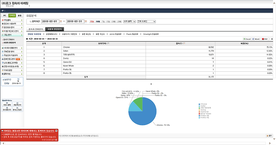This screenshot has width=277, height=145.
Task: Click the 7-day period button
Action: pos(103,22)
